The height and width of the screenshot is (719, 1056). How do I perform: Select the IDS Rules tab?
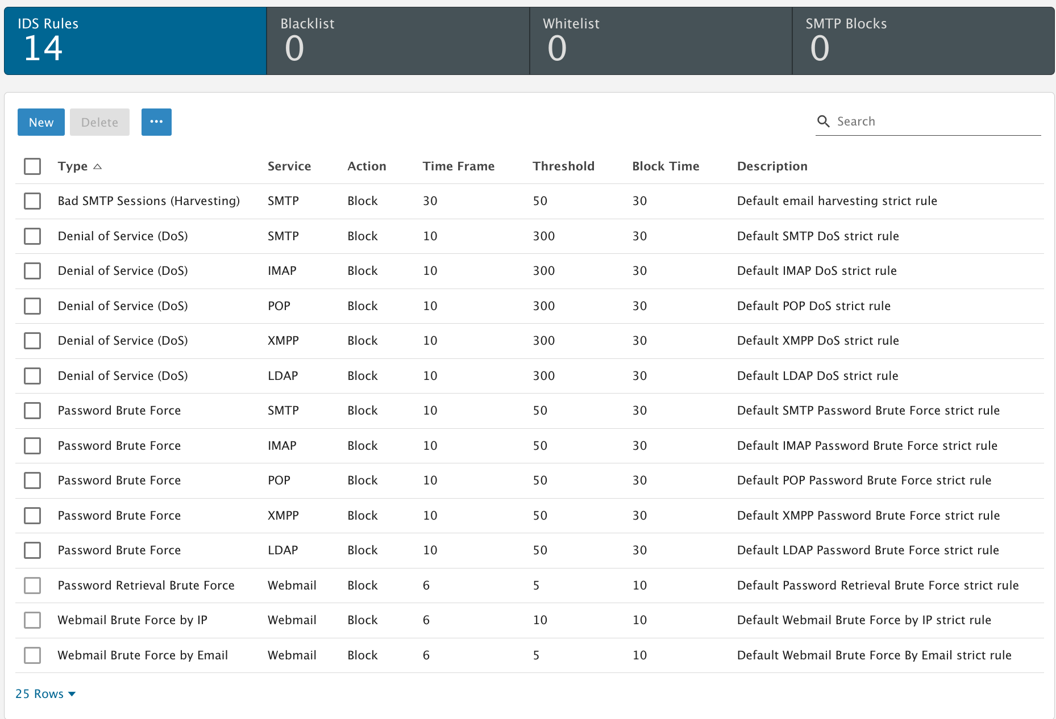pyautogui.click(x=135, y=41)
